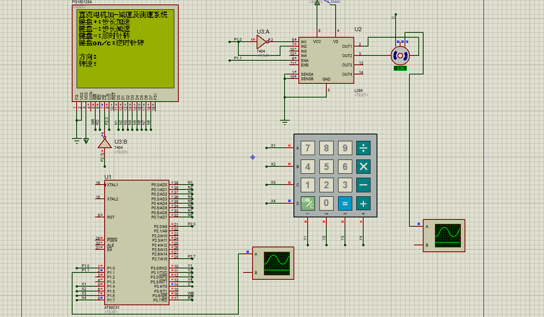Click the U3:A reference label
This screenshot has width=544, height=317.
pyautogui.click(x=263, y=32)
